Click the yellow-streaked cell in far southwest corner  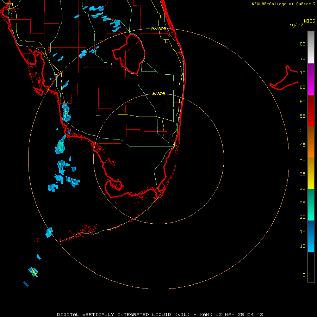click(x=33, y=272)
